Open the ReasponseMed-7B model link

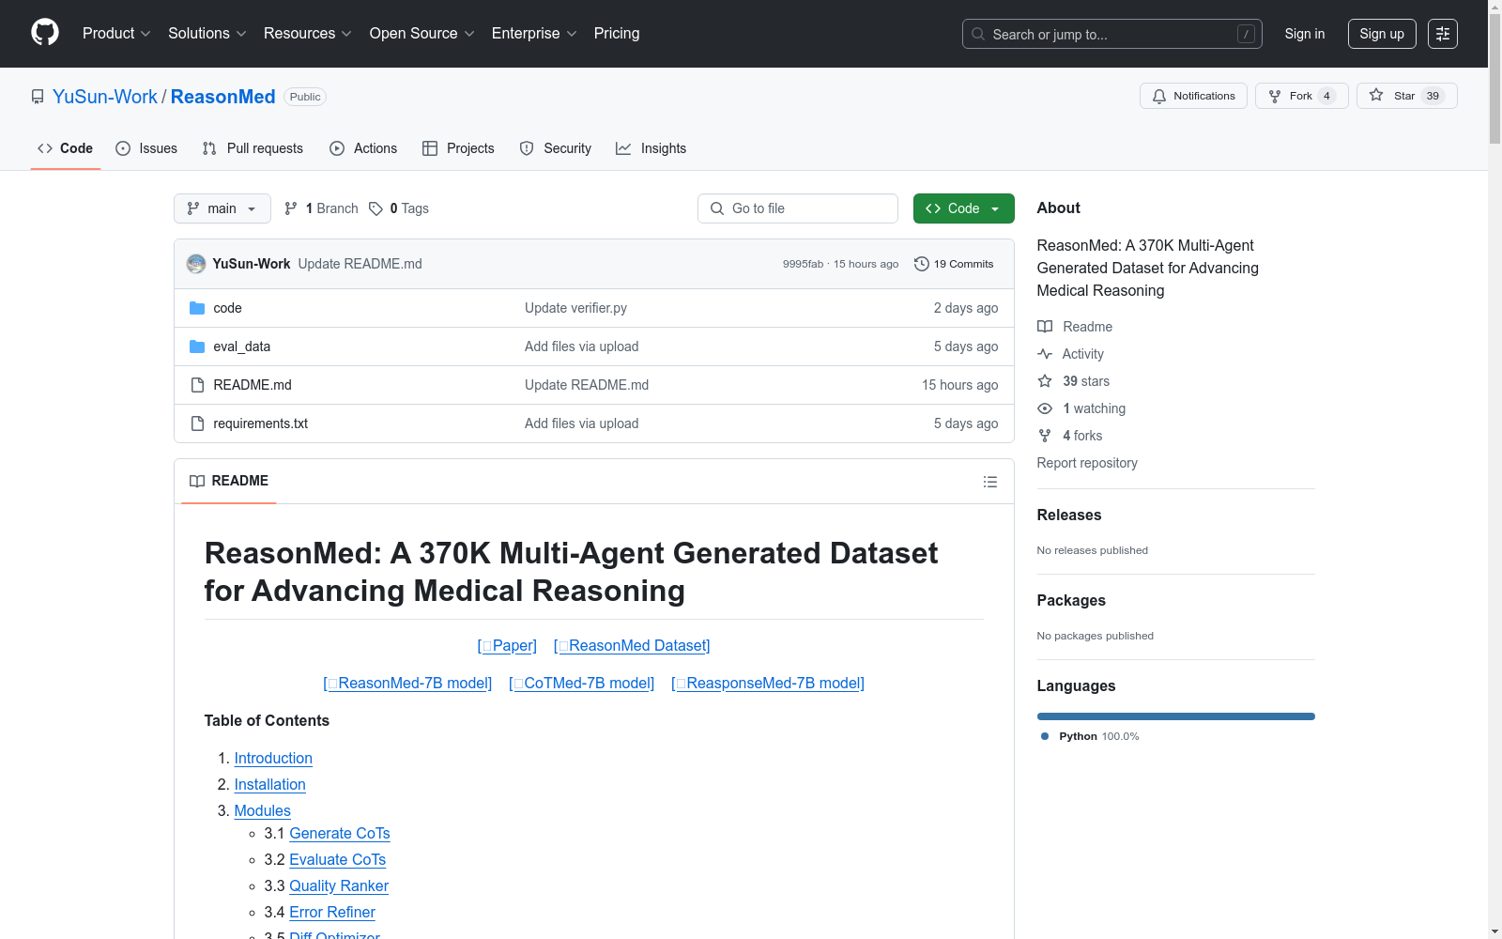coord(768,684)
